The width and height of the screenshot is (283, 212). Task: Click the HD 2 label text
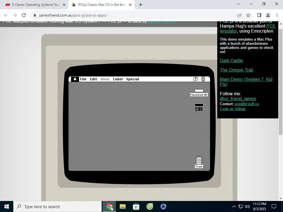click(199, 109)
